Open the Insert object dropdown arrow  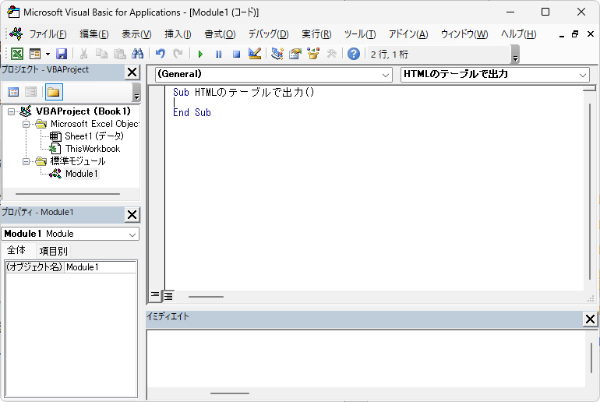click(x=48, y=54)
